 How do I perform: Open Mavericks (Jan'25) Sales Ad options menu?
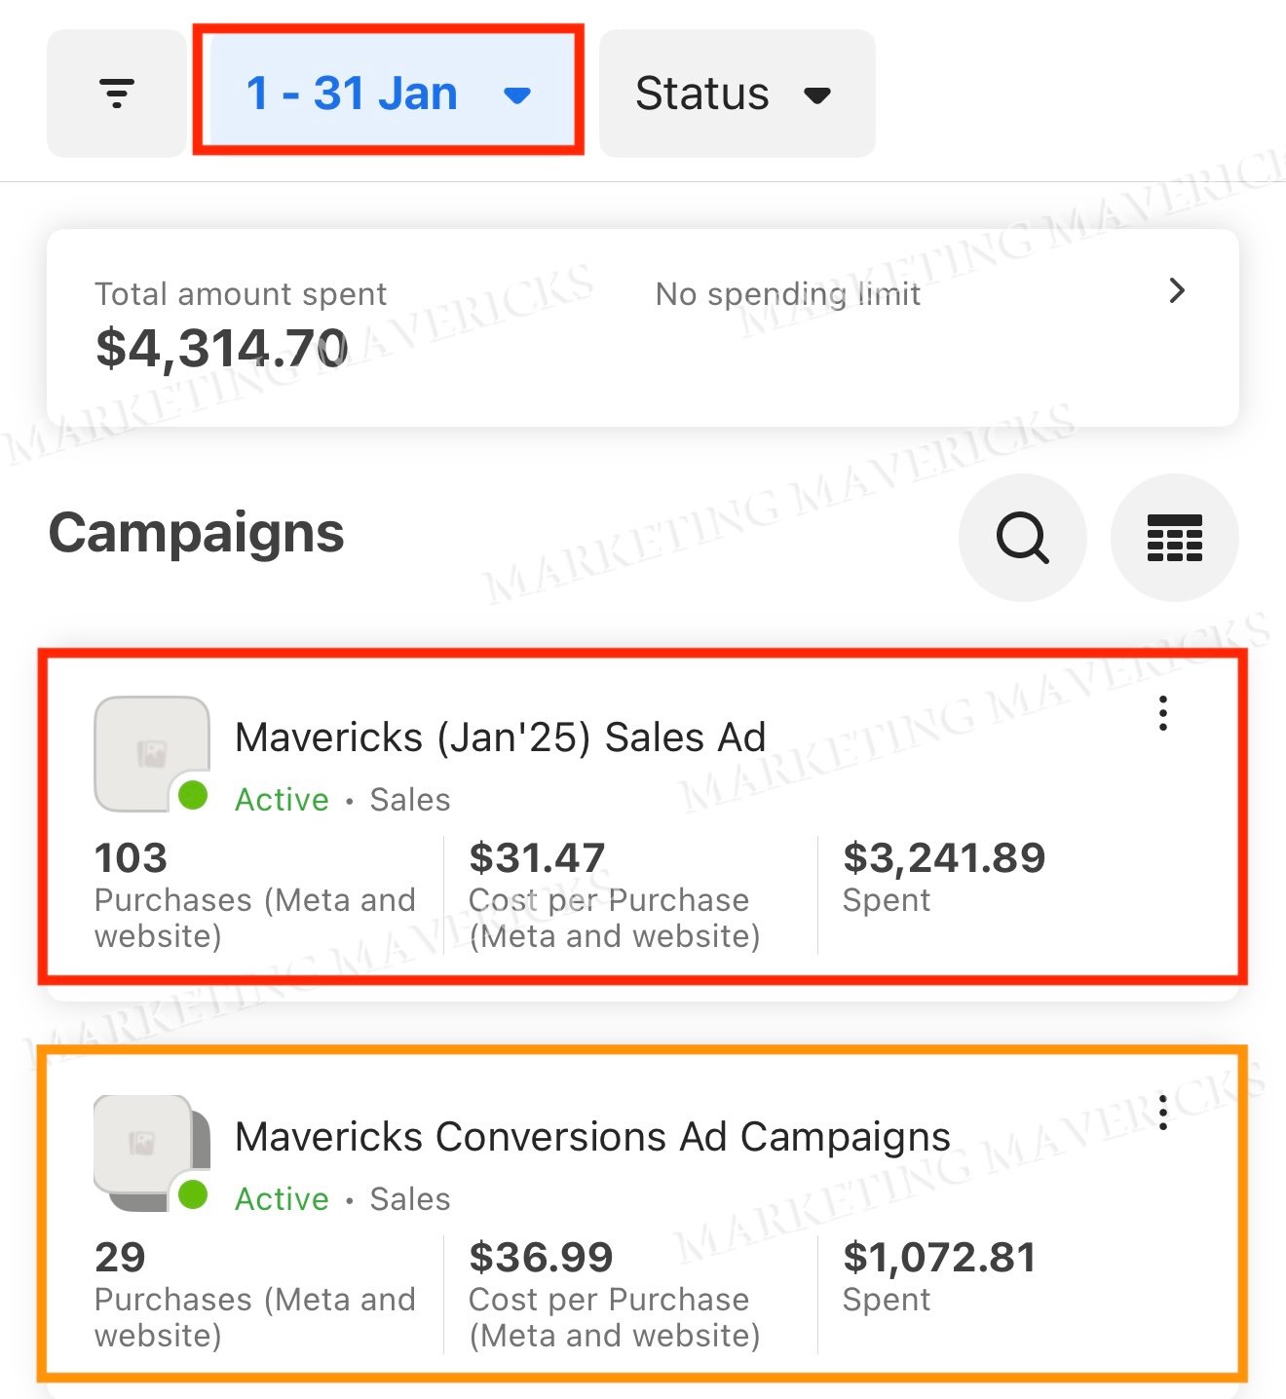point(1162,713)
